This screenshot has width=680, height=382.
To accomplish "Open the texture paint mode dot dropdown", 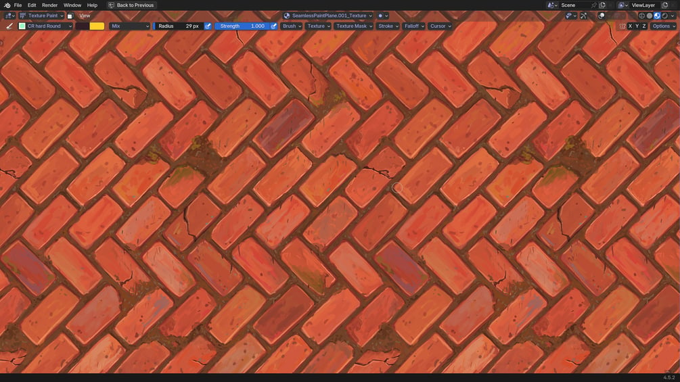I will click(383, 16).
